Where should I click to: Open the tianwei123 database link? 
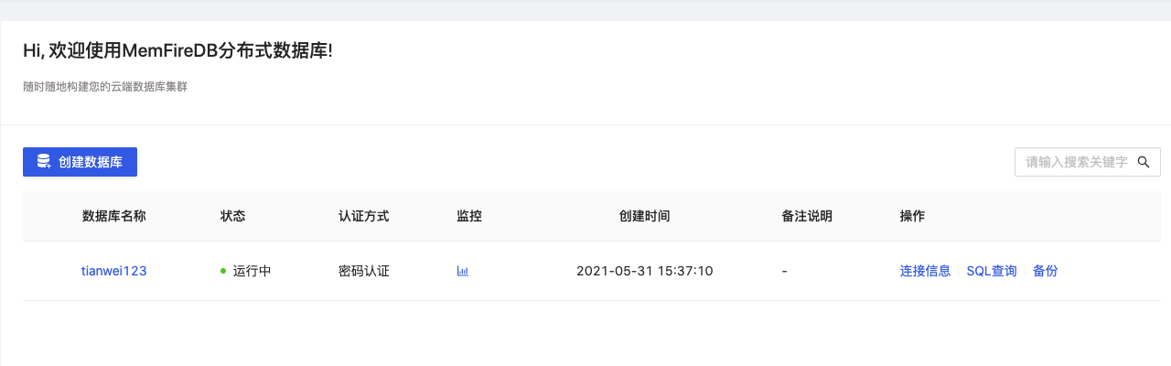click(114, 271)
